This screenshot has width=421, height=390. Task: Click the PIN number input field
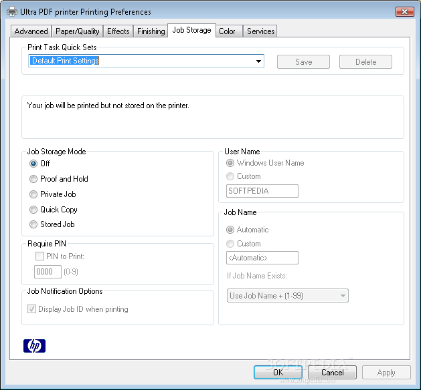tap(48, 272)
